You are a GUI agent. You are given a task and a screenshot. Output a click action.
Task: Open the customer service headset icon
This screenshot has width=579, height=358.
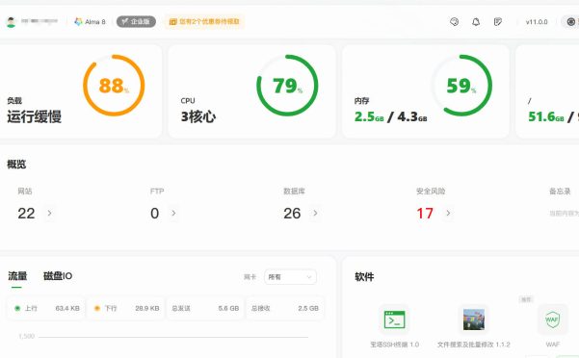(x=454, y=22)
